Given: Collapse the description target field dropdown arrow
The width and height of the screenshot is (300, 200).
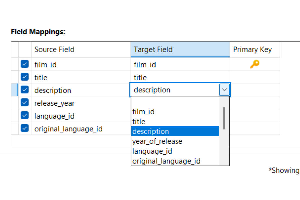Looking at the screenshot, I should (x=224, y=90).
